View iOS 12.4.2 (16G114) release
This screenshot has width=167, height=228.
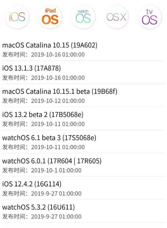click(83, 188)
